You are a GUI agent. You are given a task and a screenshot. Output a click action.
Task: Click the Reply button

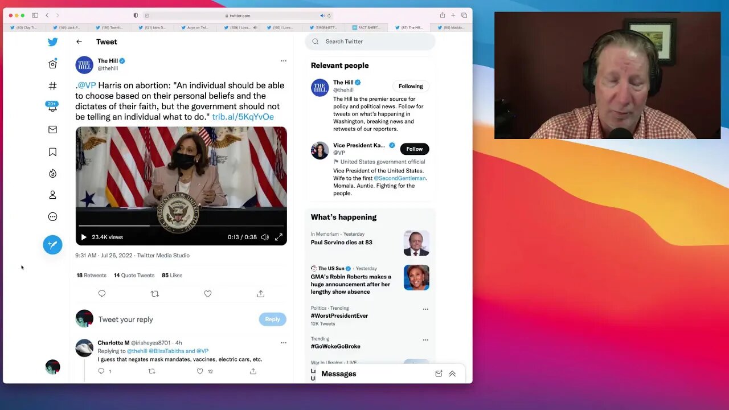coord(272,319)
